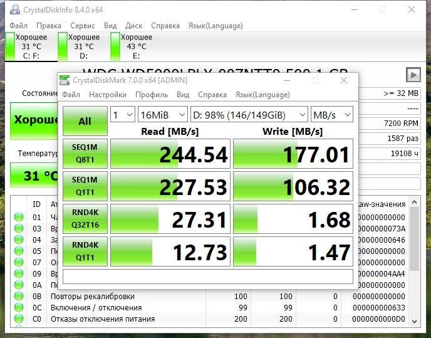Screen dimensions: 431x338
Task: Click status circle for attribute 04
Action: (x=19, y=240)
